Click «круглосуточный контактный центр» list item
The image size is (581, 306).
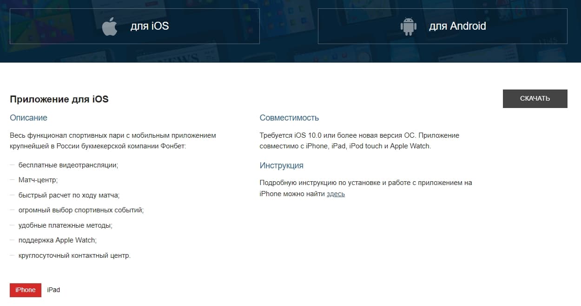point(75,255)
